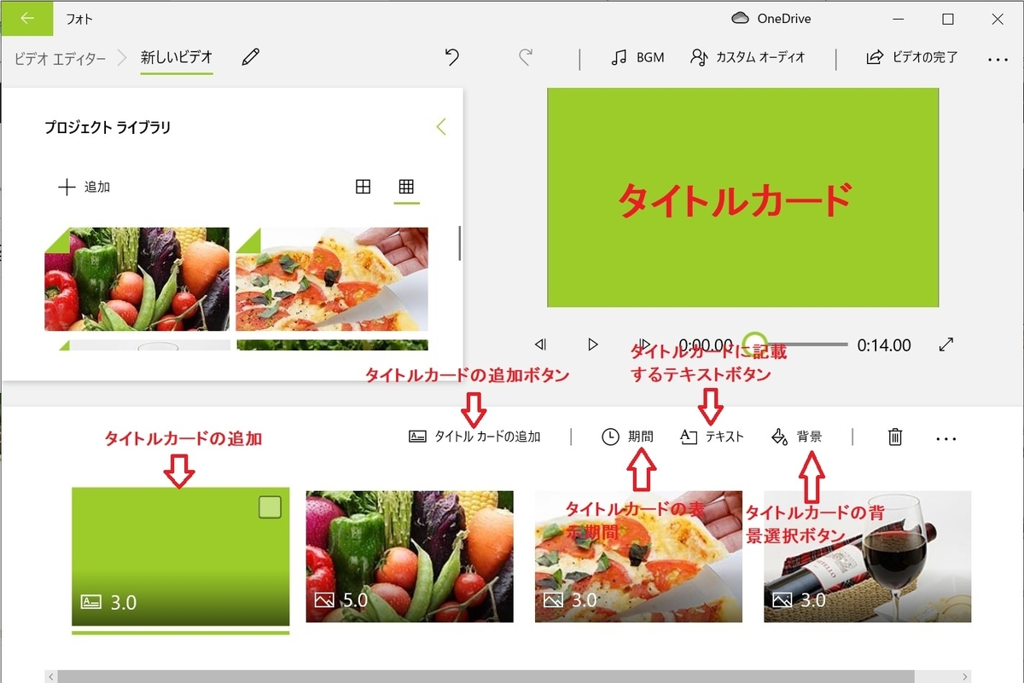Click the Undo icon
Image resolution: width=1024 pixels, height=683 pixels.
click(x=451, y=58)
